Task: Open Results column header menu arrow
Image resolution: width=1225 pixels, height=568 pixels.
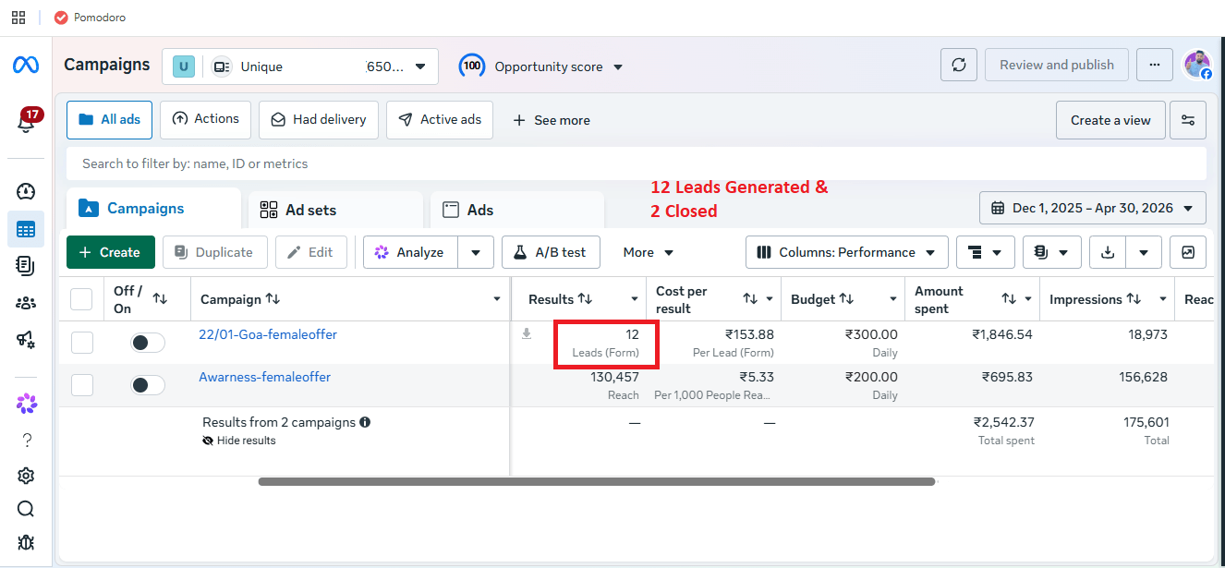Action: point(635,299)
